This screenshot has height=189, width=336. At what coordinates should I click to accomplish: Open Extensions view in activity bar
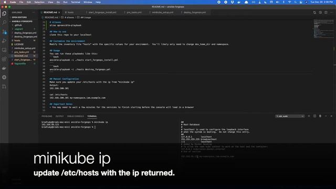[4, 59]
